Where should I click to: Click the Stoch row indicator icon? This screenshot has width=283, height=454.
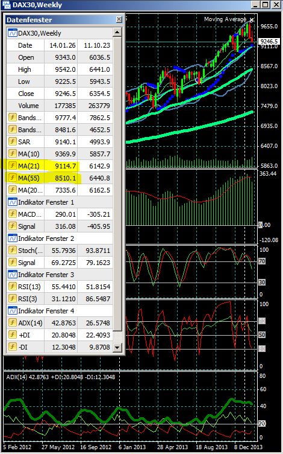click(12, 251)
